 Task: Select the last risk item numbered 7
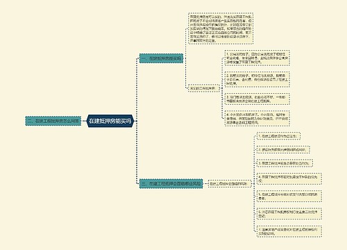(x=289, y=231)
